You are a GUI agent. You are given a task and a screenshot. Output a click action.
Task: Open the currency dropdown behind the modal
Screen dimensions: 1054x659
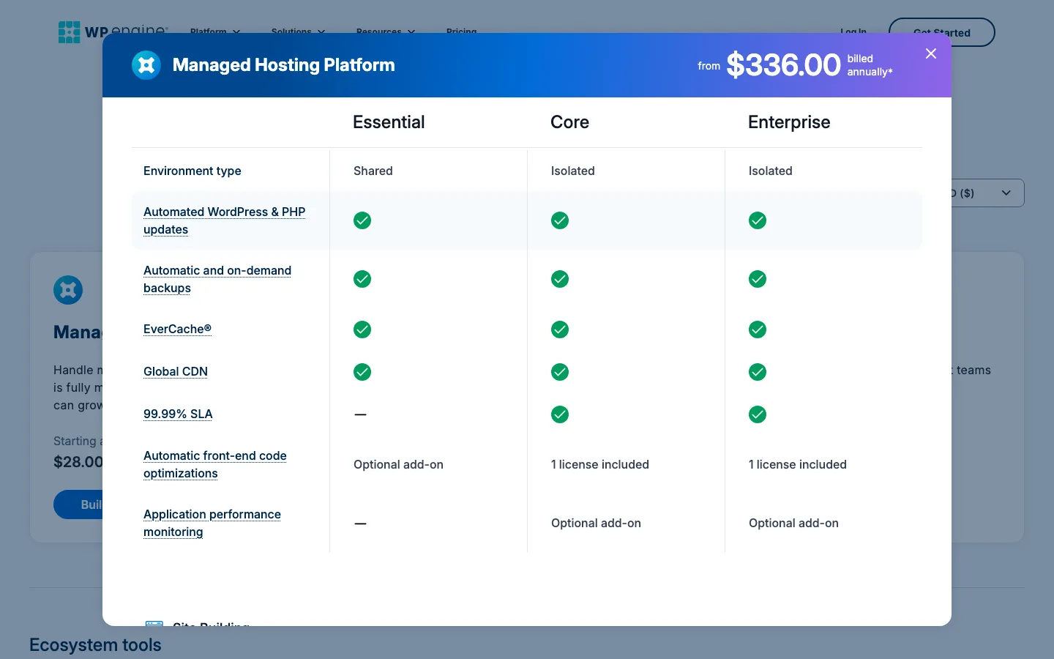(x=987, y=193)
